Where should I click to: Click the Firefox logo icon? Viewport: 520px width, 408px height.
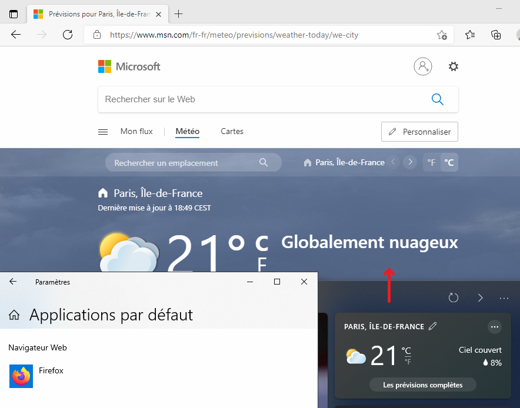click(21, 376)
